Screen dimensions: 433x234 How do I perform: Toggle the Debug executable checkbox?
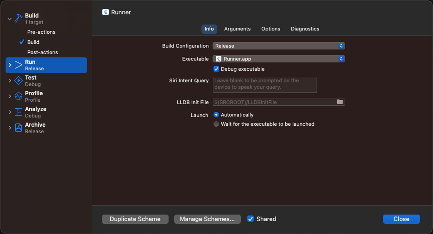click(x=216, y=69)
